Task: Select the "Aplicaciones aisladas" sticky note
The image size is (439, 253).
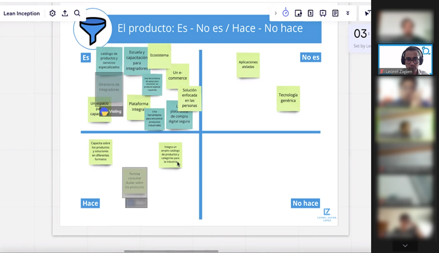Action: pyautogui.click(x=248, y=64)
